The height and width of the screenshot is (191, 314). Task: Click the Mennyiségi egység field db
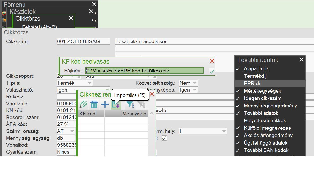coord(66,138)
